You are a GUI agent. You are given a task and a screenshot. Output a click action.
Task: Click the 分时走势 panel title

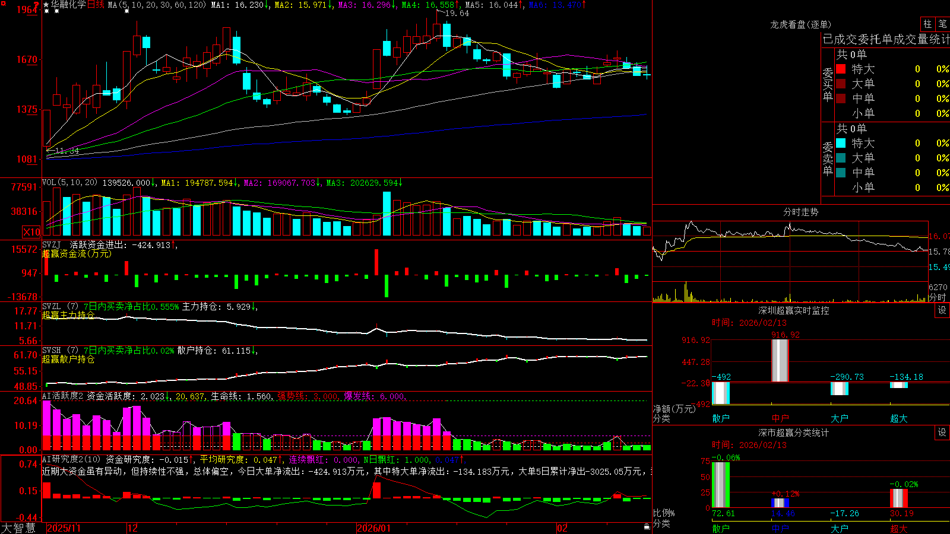click(800, 212)
